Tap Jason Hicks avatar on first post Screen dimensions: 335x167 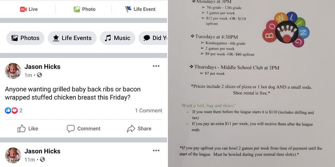(13, 71)
